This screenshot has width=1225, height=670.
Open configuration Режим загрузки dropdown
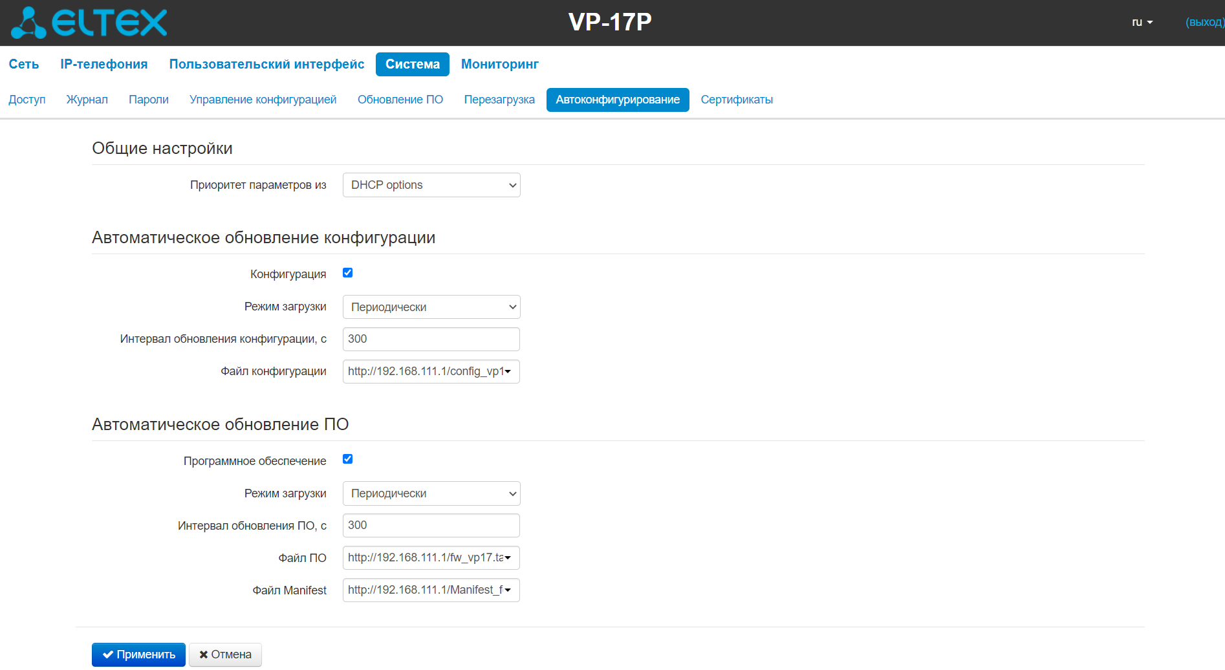coord(431,307)
